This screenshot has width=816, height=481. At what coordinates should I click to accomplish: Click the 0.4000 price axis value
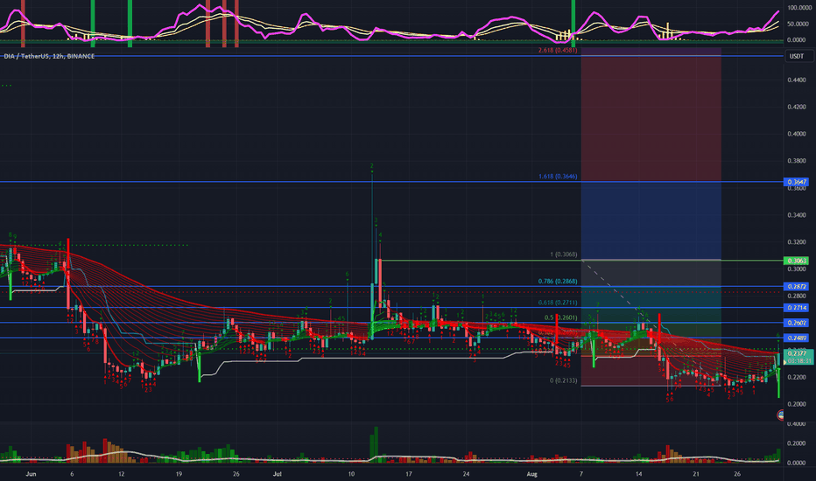tap(797, 134)
